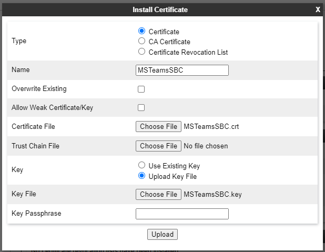Screen dimensions: 325x252
Task: Click the MSTeamsSBC.crt file name text
Action: coord(211,126)
